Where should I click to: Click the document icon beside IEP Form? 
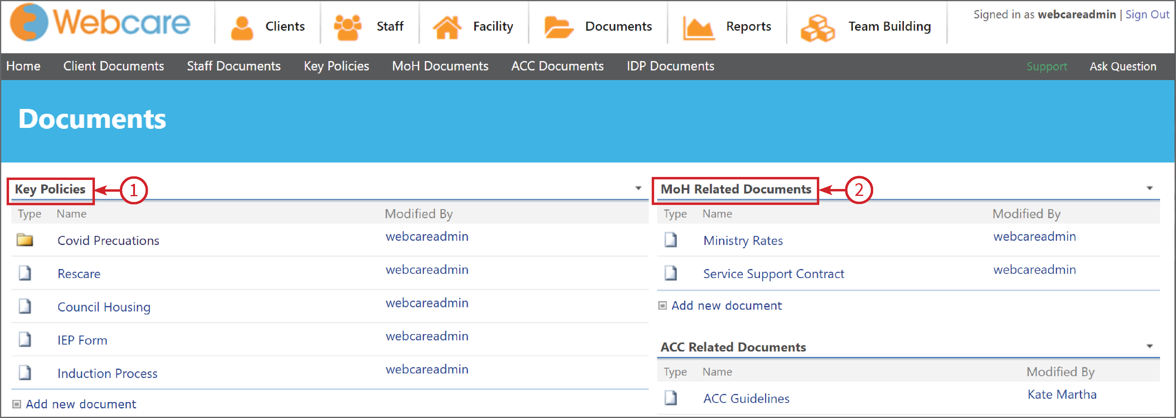[x=25, y=339]
